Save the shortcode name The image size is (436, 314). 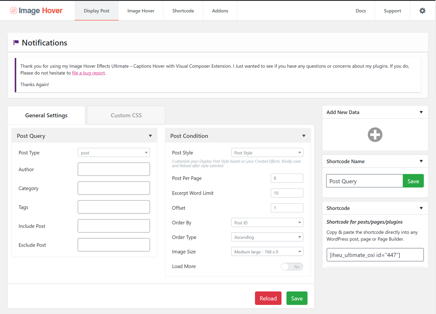[x=413, y=181]
